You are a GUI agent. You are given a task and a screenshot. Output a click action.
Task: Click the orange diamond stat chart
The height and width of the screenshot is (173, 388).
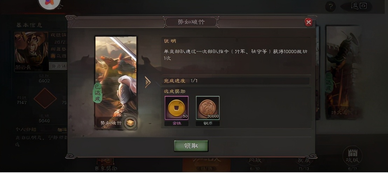click(45, 98)
